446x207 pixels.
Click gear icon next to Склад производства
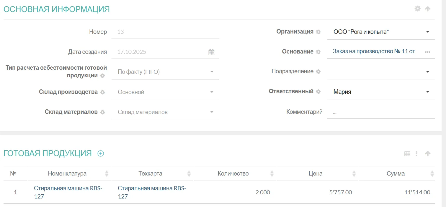pos(102,92)
